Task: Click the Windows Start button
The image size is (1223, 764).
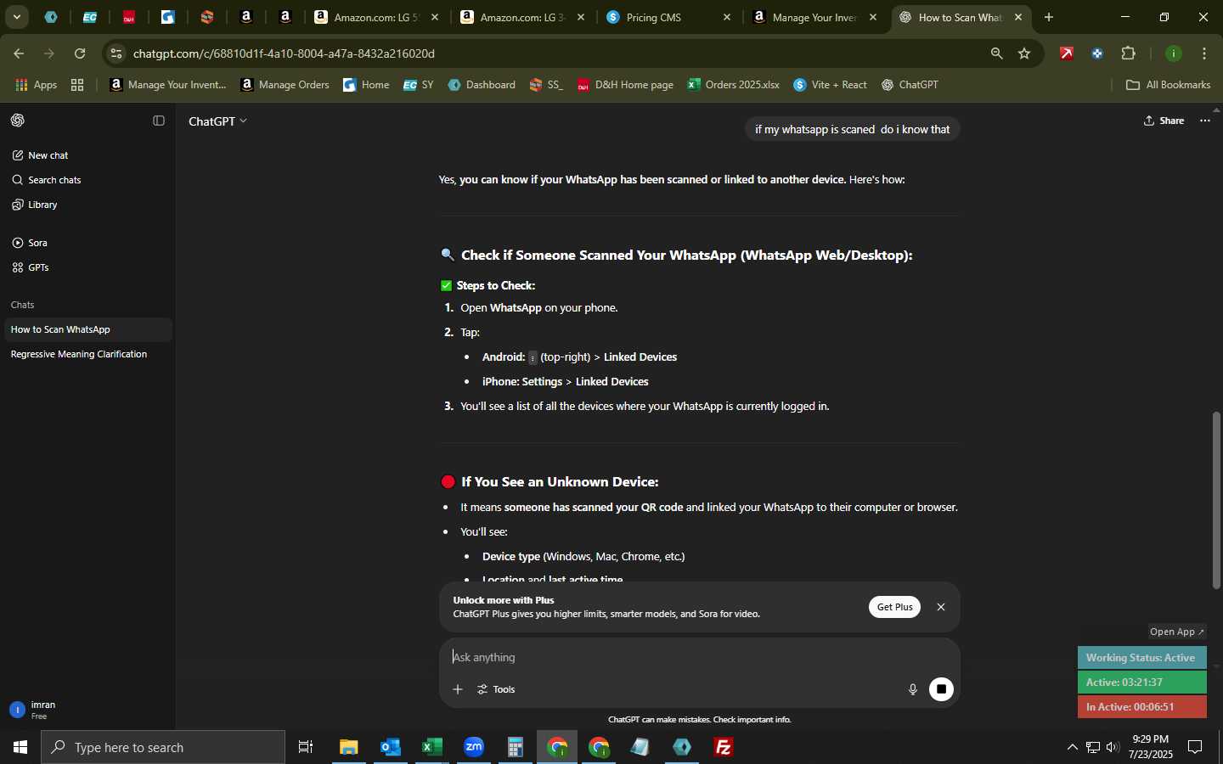Action: [x=20, y=748]
